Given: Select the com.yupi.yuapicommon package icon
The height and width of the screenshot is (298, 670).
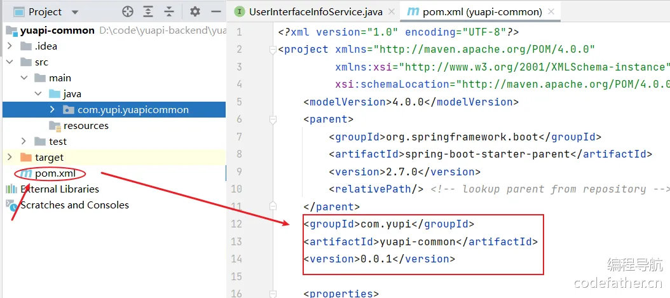Looking at the screenshot, I should click(69, 110).
